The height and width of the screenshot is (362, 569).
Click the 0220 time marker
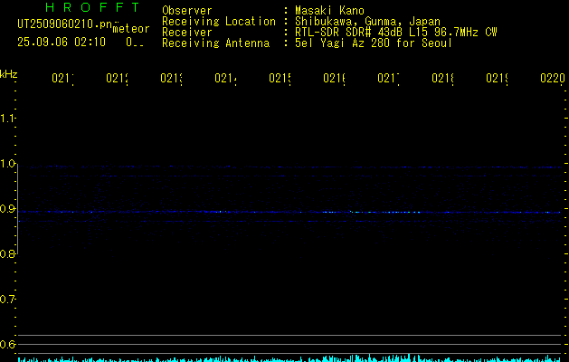click(553, 78)
